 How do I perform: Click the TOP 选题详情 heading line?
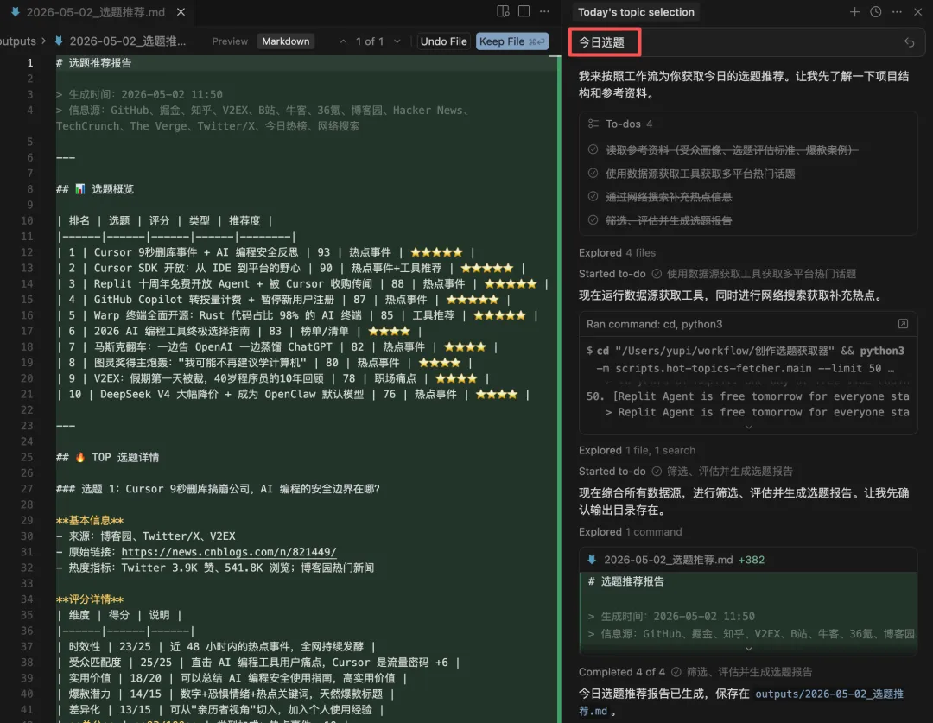(x=108, y=457)
